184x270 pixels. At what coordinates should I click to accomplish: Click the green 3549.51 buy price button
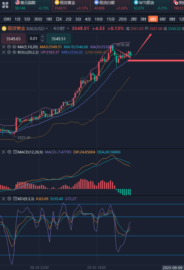[58, 38]
